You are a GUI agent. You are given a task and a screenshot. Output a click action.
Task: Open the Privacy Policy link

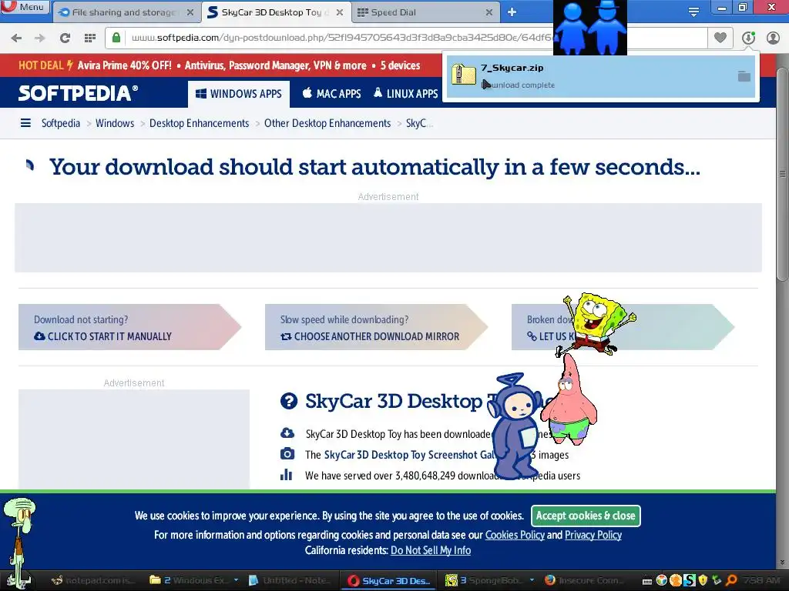[593, 536]
